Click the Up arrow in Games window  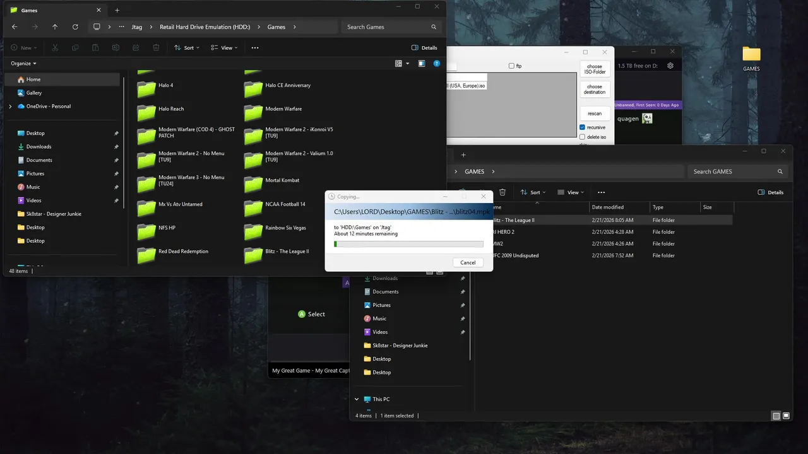55,27
